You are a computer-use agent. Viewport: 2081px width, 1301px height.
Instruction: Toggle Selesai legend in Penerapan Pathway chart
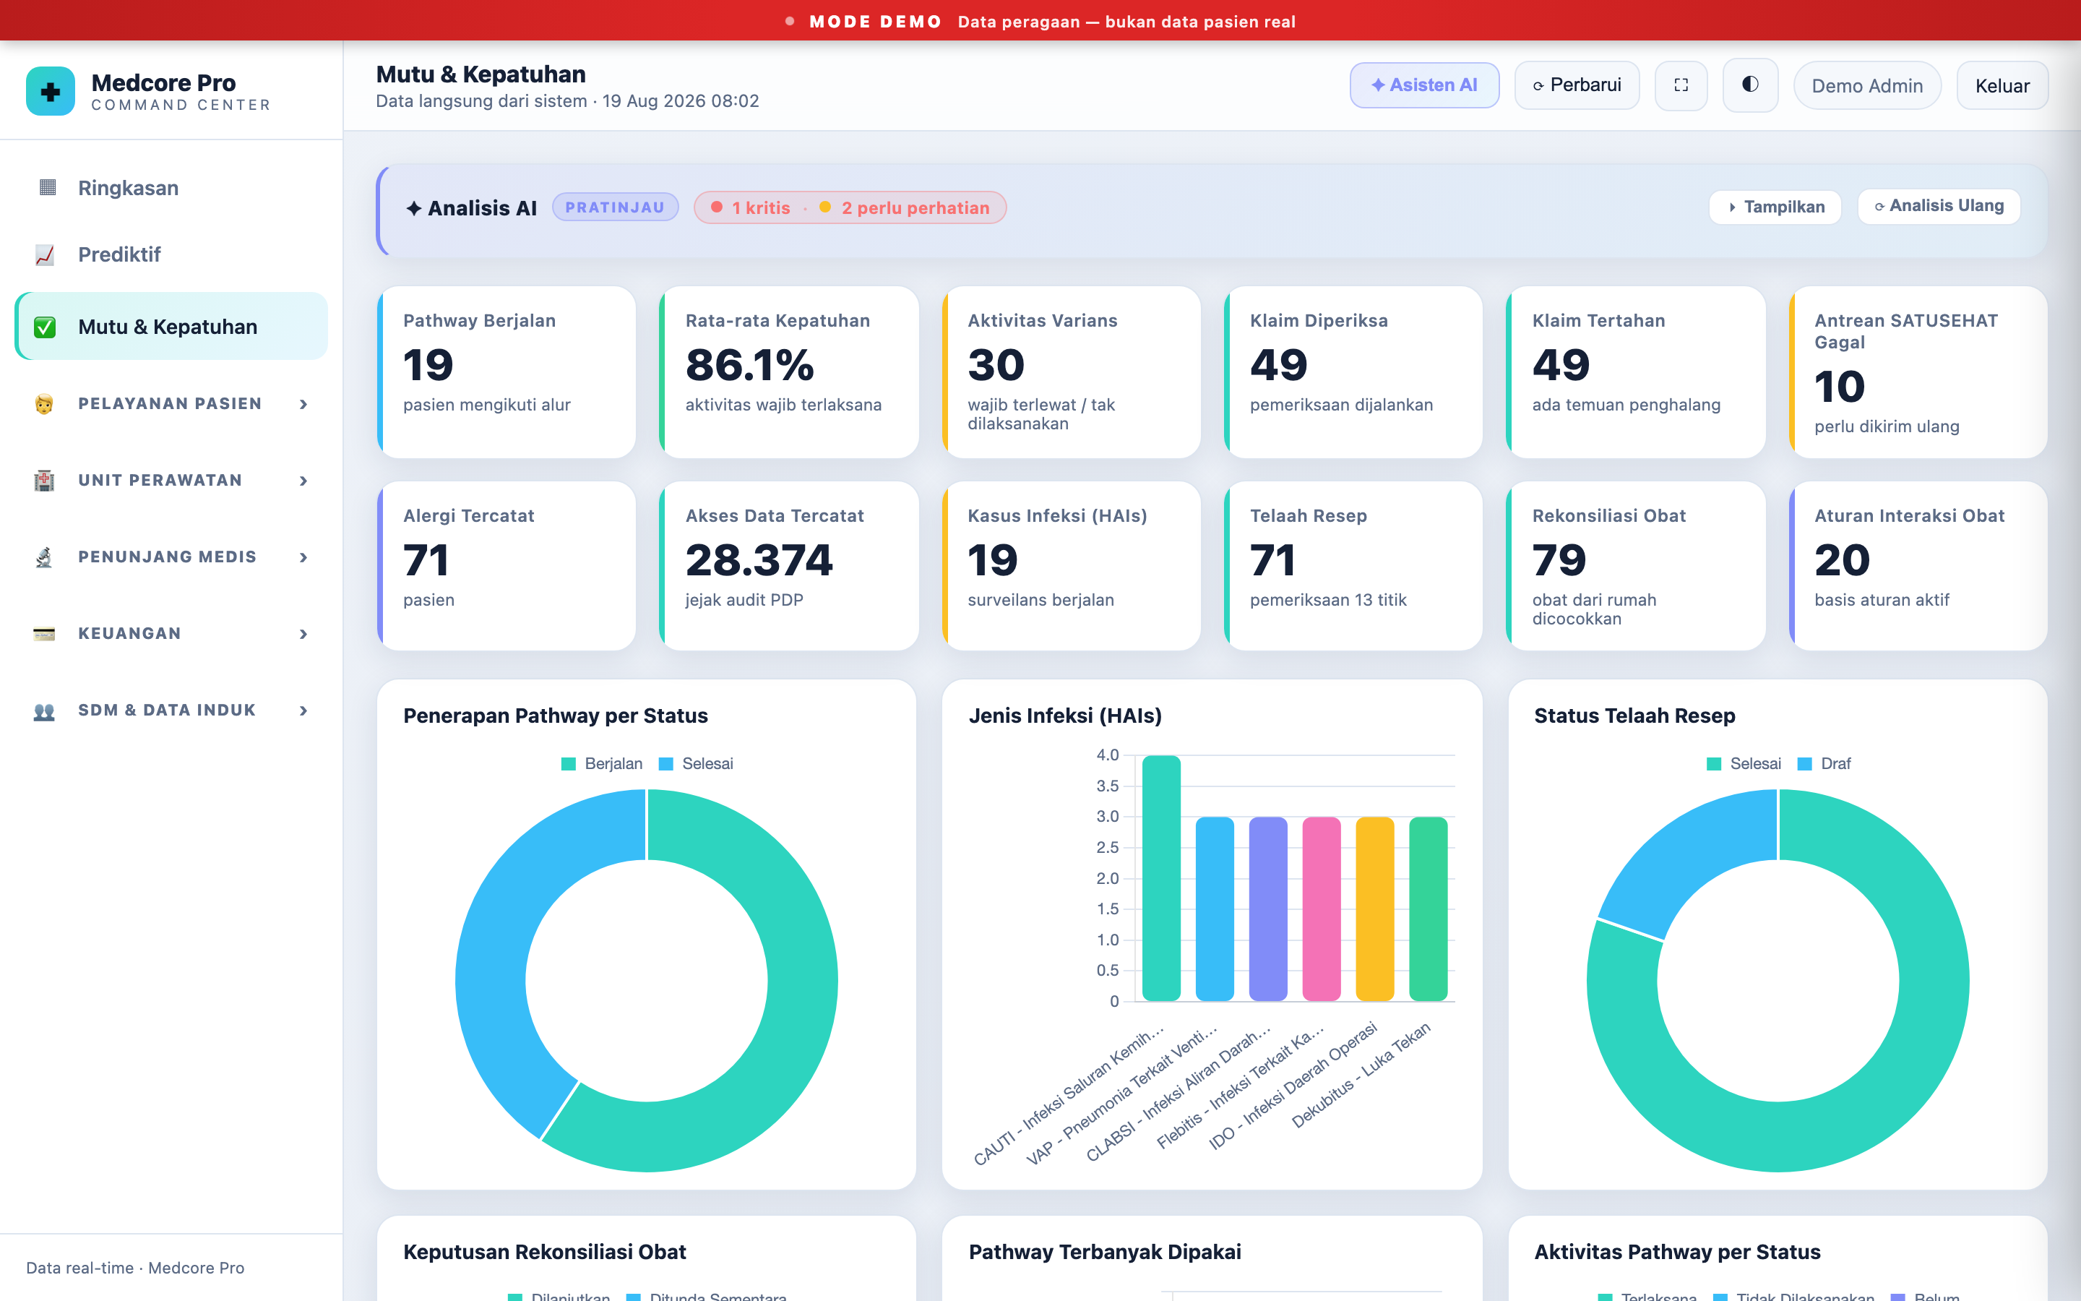coord(696,764)
